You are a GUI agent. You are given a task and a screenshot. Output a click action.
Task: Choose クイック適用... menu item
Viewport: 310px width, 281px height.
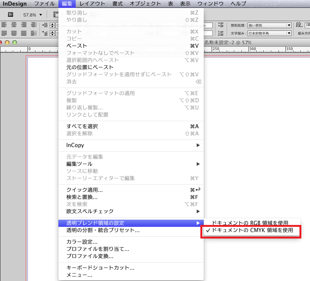(x=131, y=190)
